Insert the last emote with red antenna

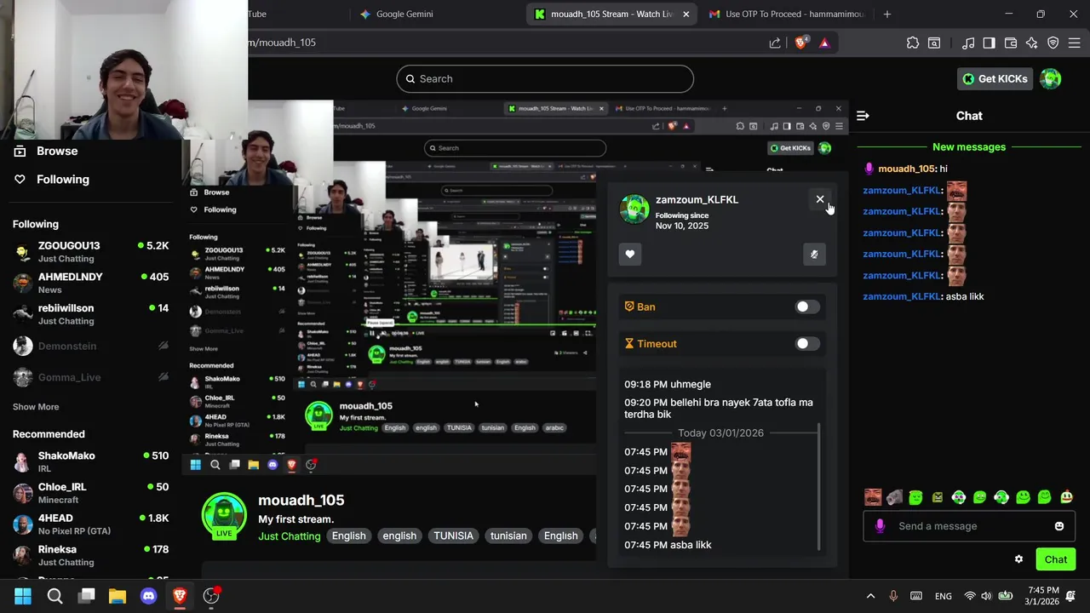point(1066,497)
